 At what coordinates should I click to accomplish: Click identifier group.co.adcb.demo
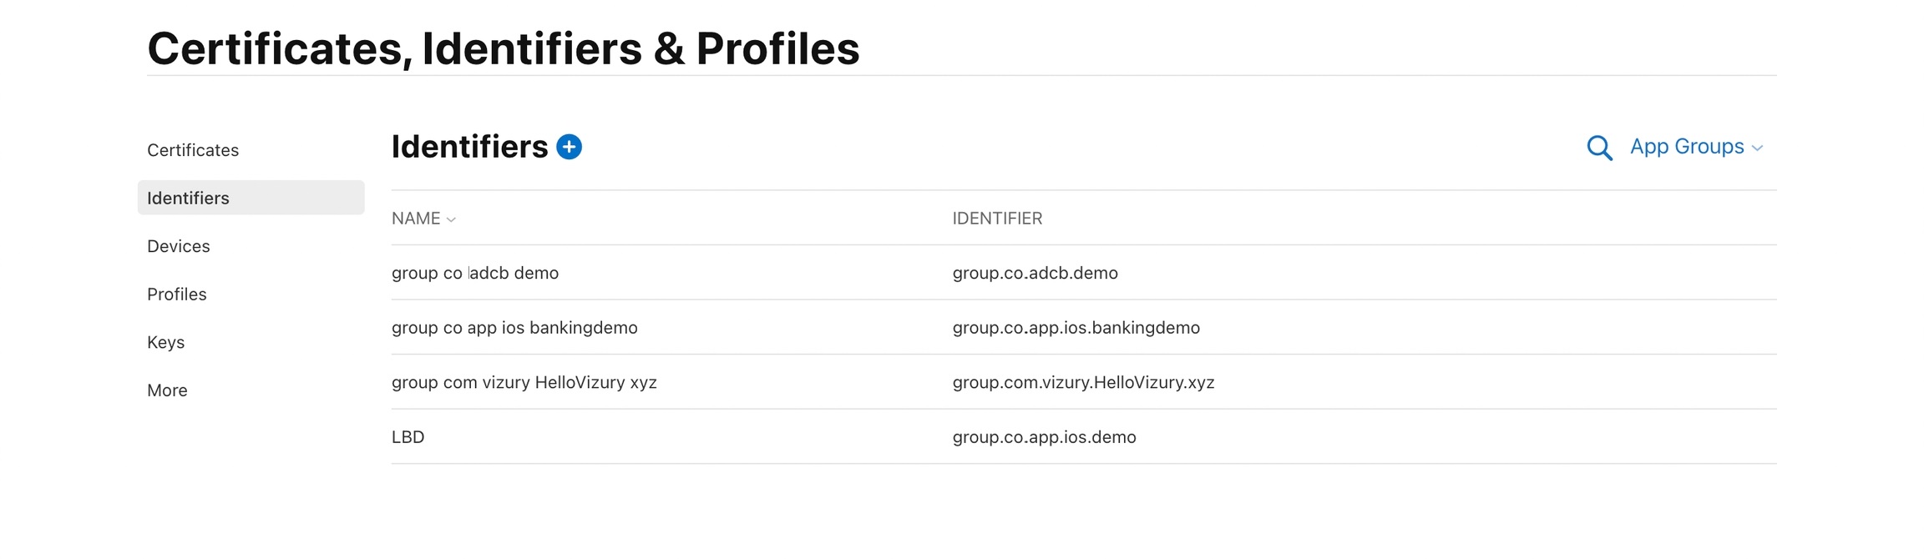1035,273
